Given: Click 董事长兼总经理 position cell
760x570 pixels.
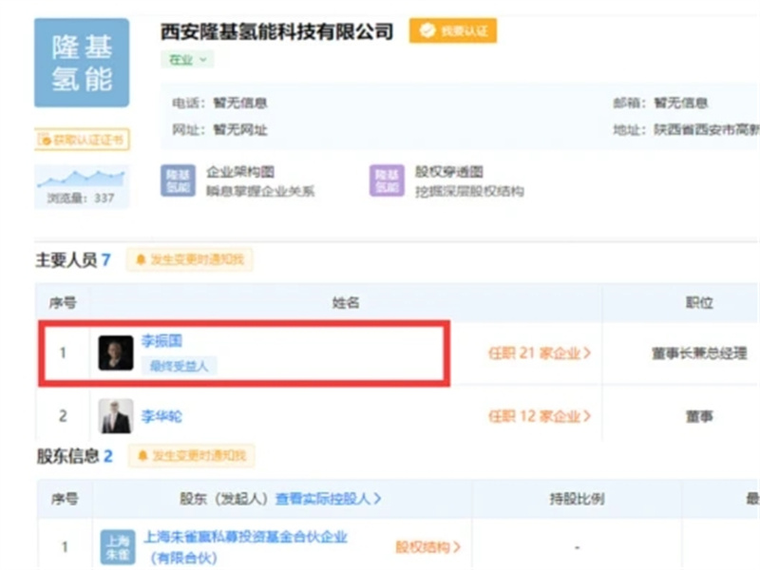Looking at the screenshot, I should point(699,353).
